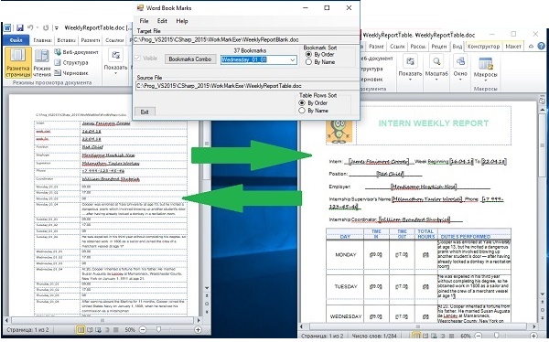Adjust zoom slider in left Word status bar
549x342 pixels.
pyautogui.click(x=158, y=329)
